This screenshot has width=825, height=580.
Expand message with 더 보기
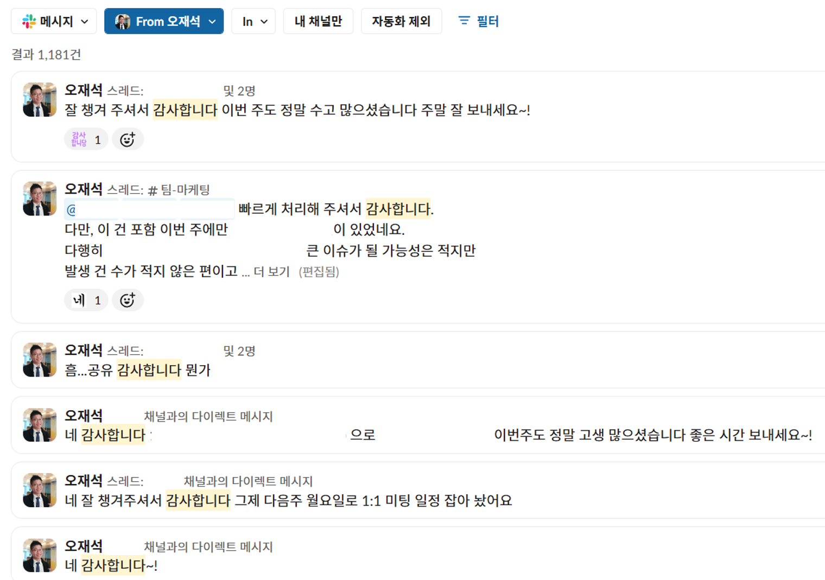(271, 272)
